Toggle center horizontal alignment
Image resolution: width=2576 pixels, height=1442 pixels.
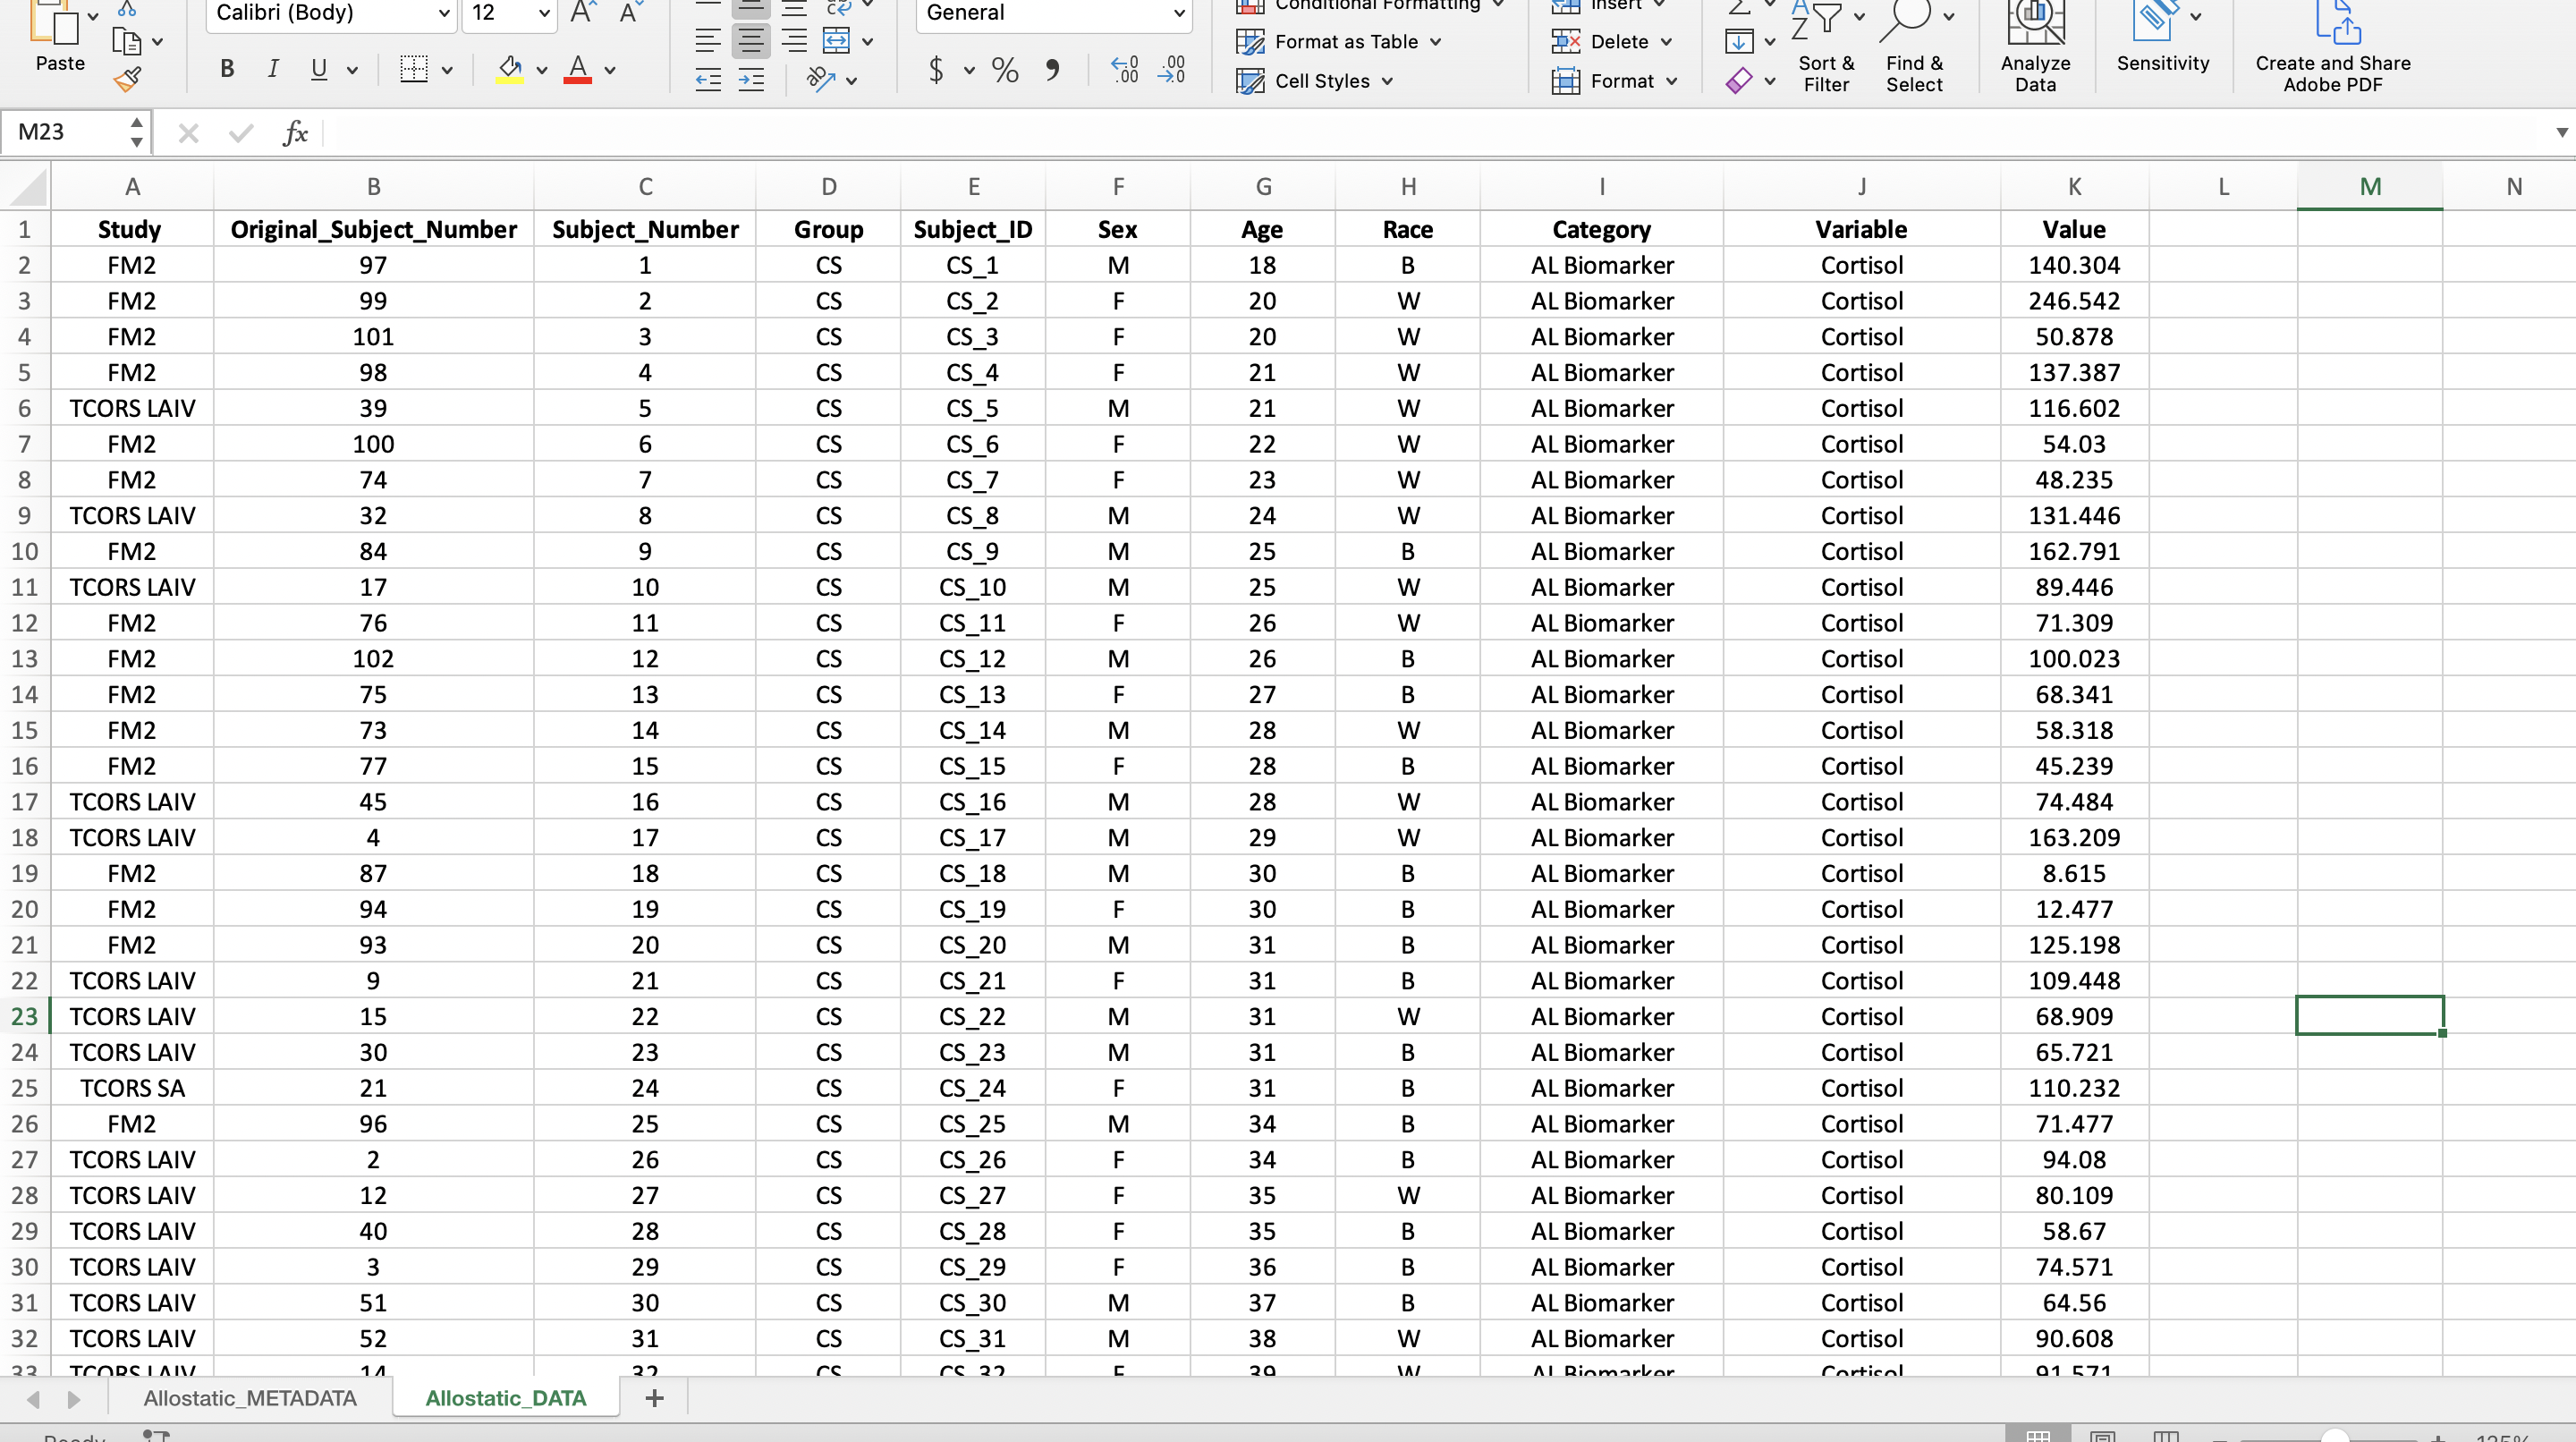click(750, 41)
